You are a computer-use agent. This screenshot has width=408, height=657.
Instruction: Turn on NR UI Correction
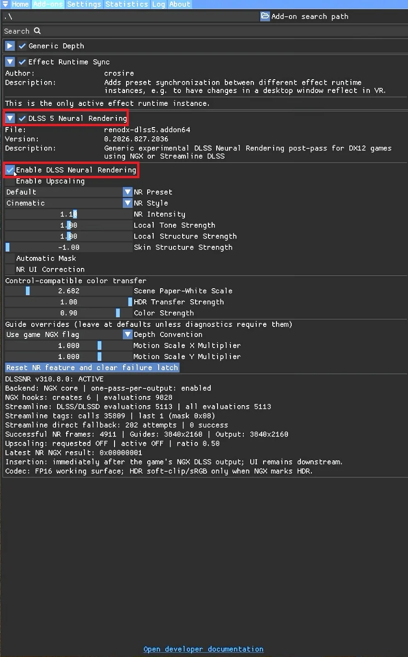pyautogui.click(x=10, y=269)
